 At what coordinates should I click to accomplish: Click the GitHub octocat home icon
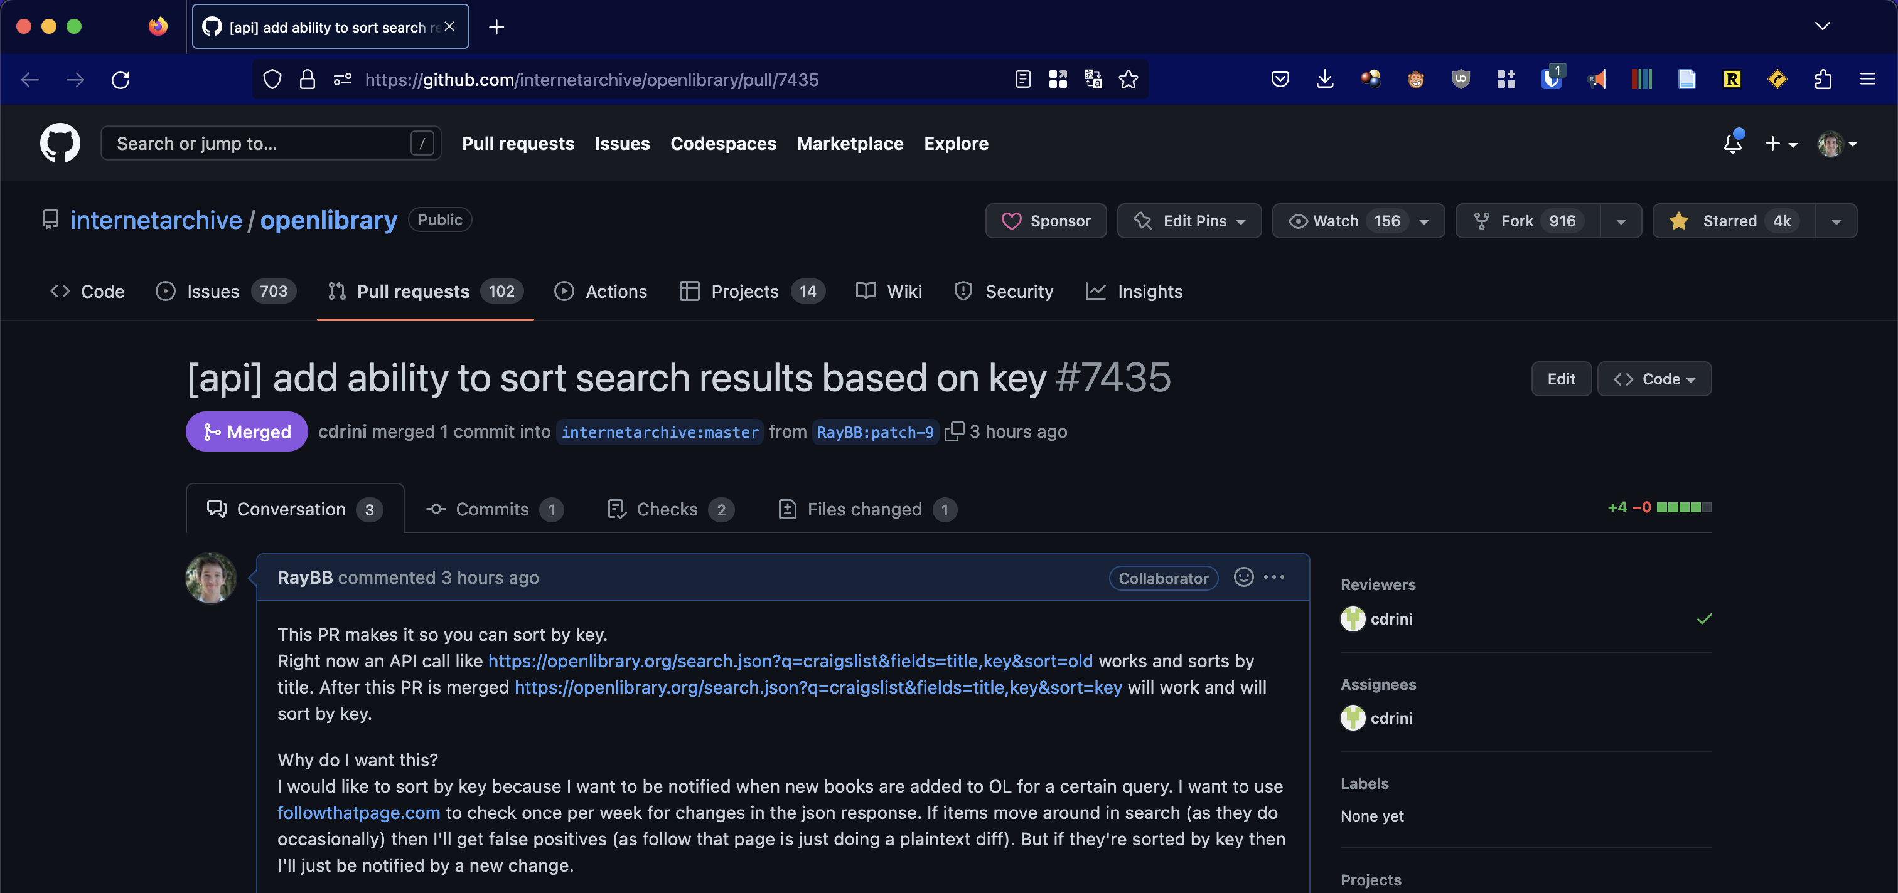click(59, 143)
